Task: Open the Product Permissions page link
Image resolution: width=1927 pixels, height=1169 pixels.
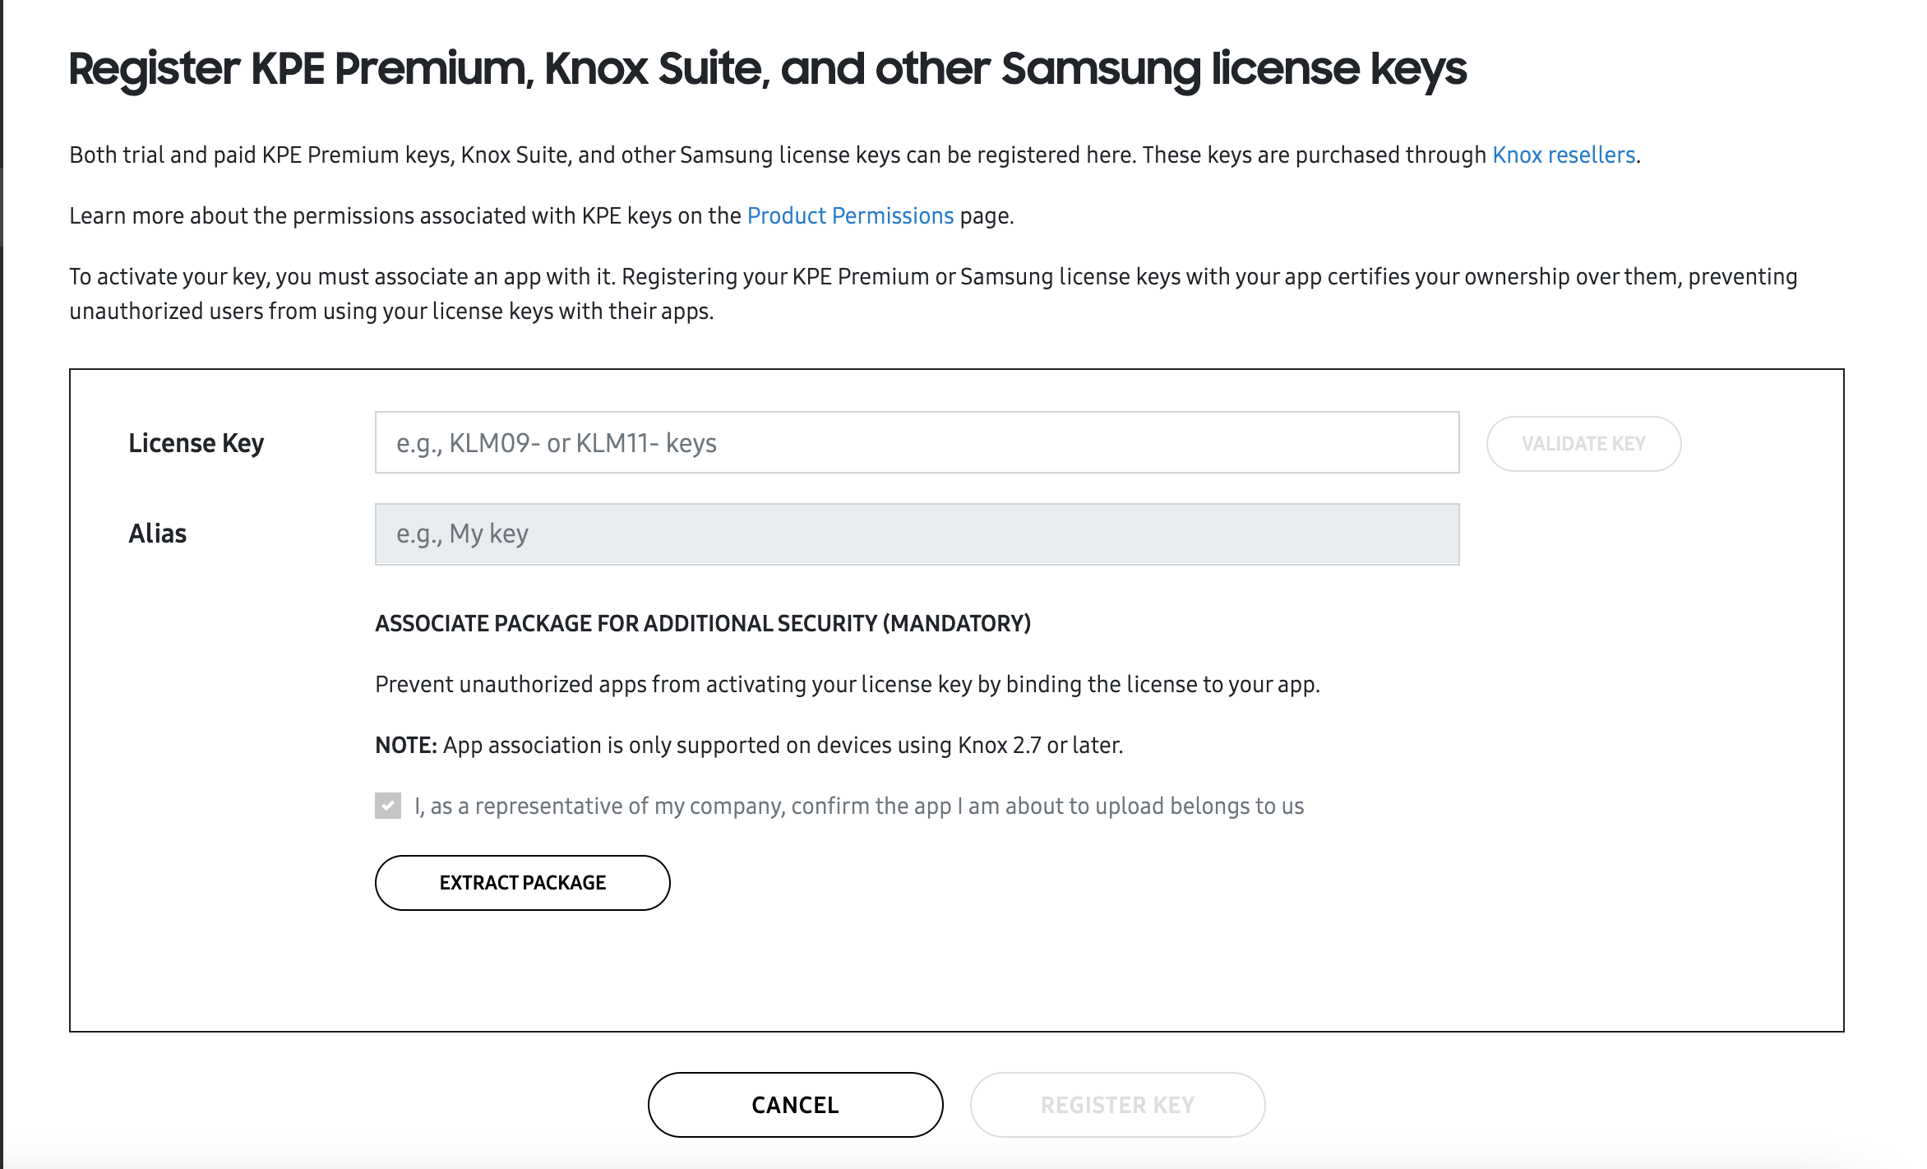Action: point(850,216)
